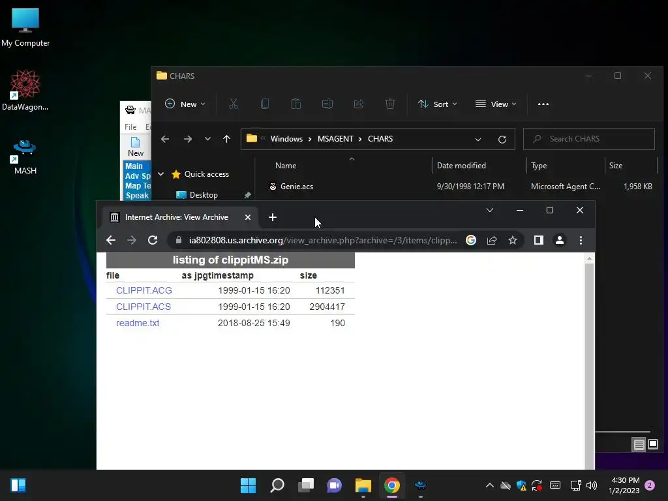Open the View dropdown in Explorer
This screenshot has width=668, height=501.
tap(496, 104)
